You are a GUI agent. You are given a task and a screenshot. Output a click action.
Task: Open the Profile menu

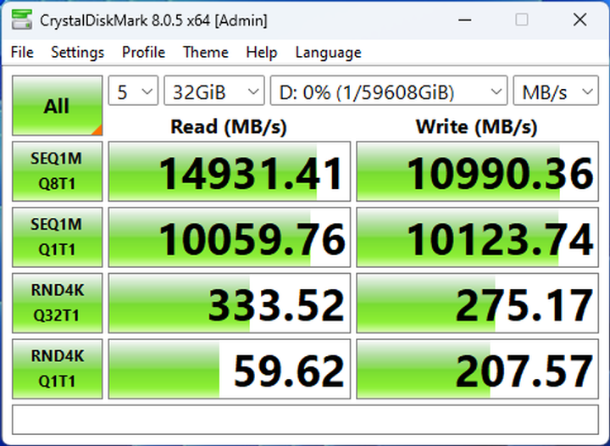tap(143, 53)
